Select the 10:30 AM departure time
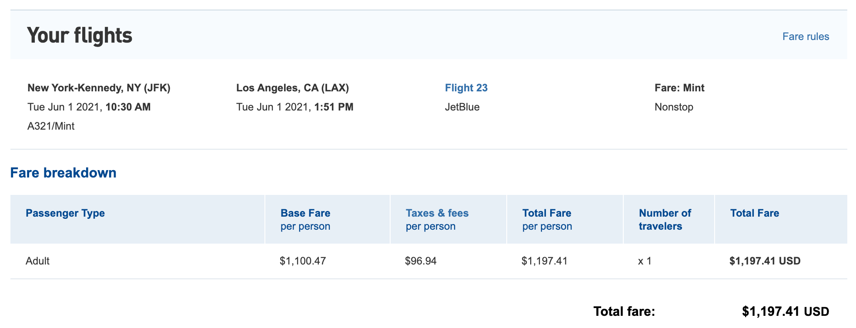The width and height of the screenshot is (856, 328). tap(128, 107)
